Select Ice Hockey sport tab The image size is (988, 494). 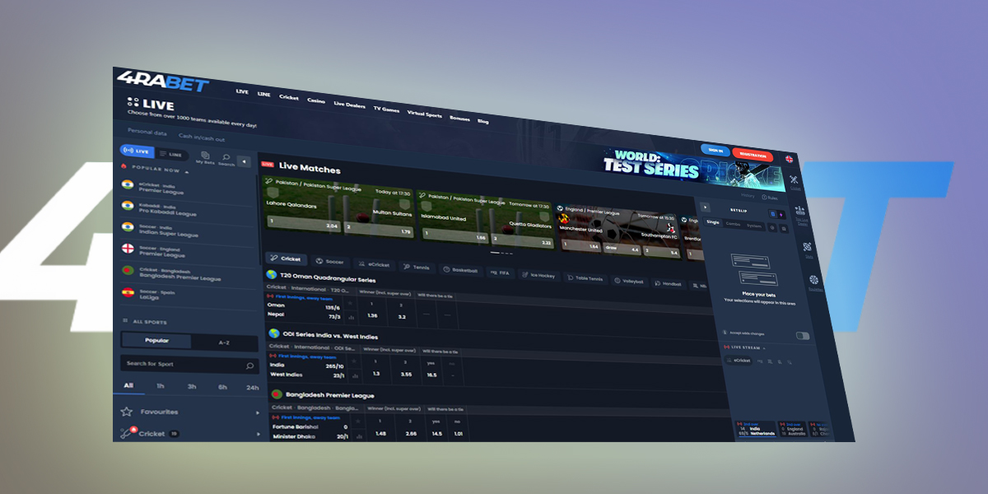[x=541, y=275]
